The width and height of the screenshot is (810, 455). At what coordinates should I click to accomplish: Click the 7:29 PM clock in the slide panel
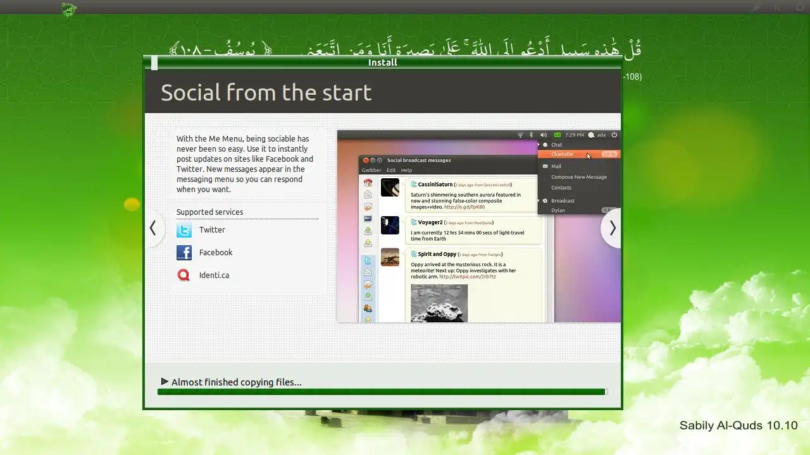575,135
